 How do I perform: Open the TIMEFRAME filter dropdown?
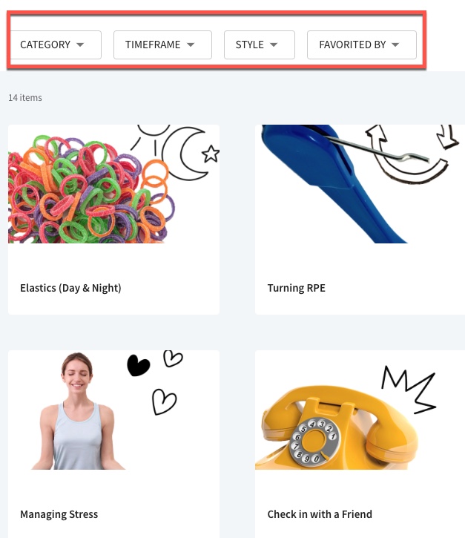pyautogui.click(x=162, y=45)
